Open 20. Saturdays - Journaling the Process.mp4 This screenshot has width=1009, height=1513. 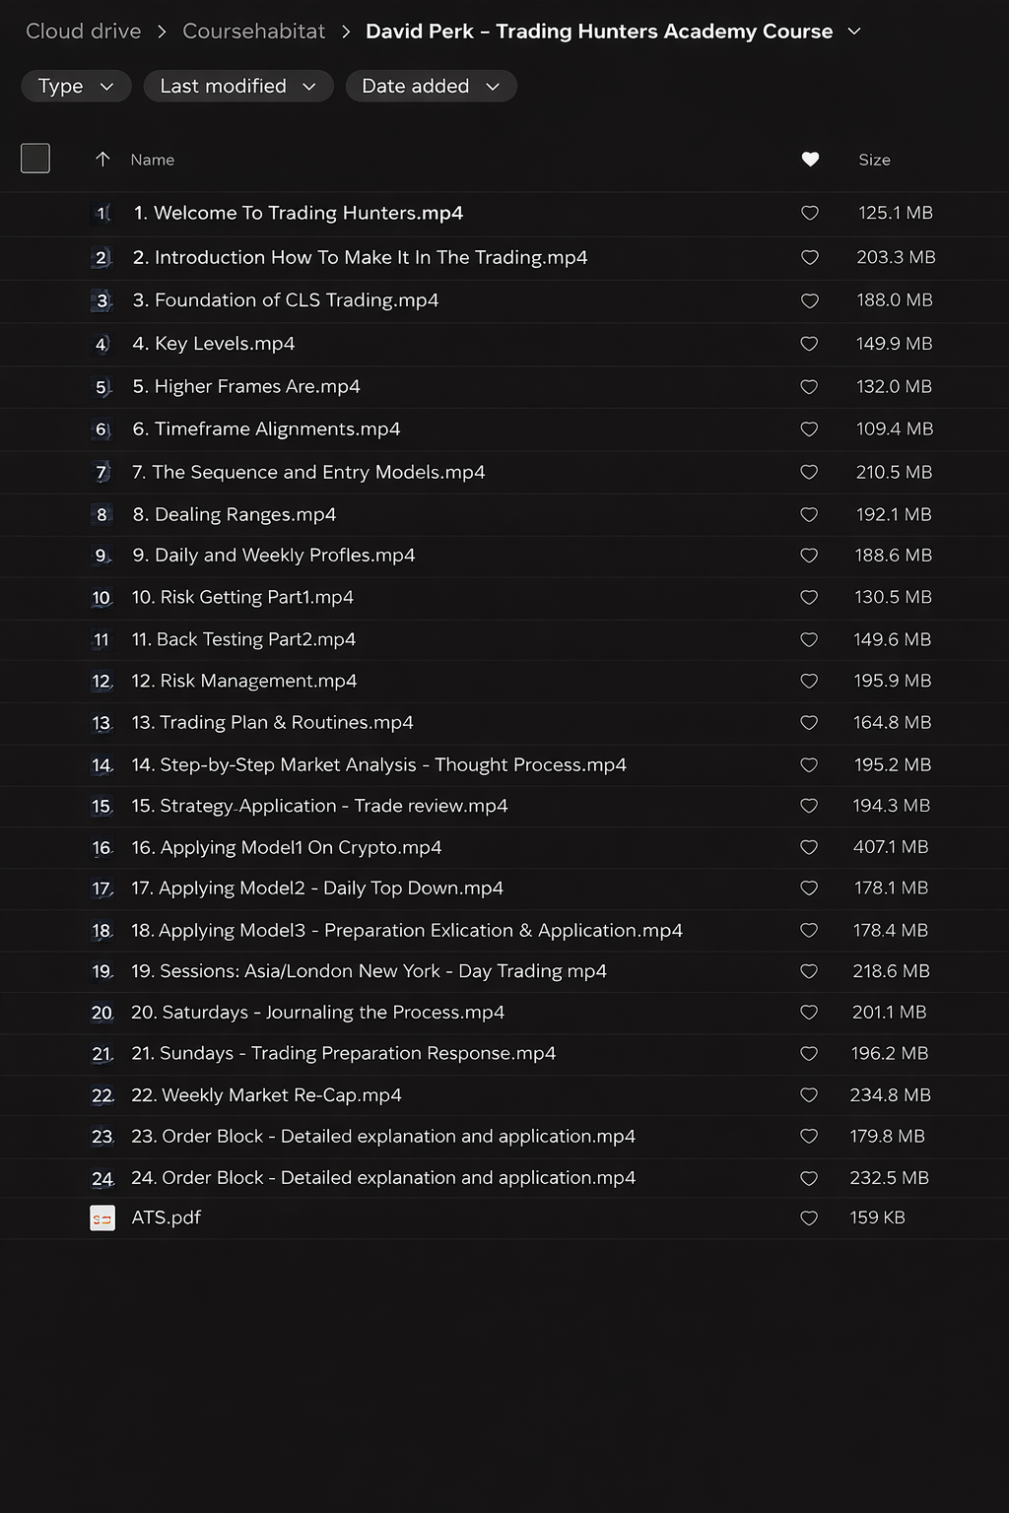point(317,1013)
